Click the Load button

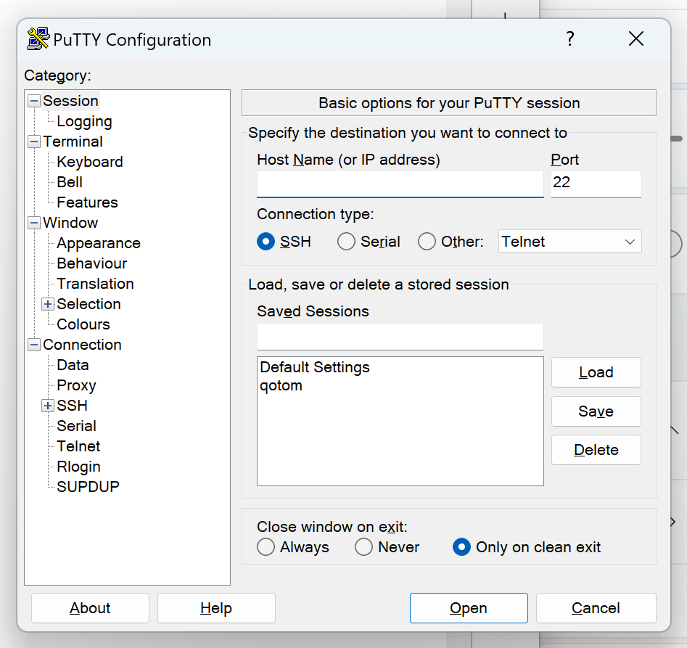pos(596,372)
